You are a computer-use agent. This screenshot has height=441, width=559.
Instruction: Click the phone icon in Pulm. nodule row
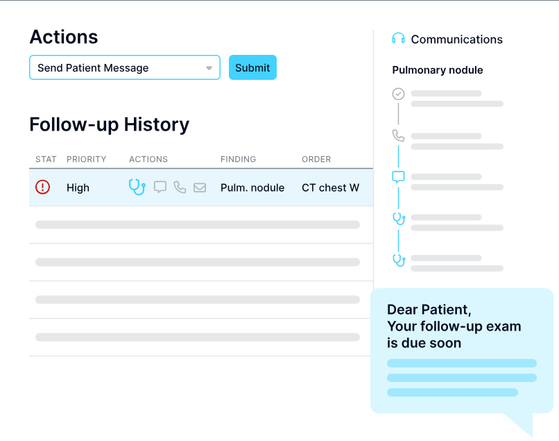coord(180,187)
